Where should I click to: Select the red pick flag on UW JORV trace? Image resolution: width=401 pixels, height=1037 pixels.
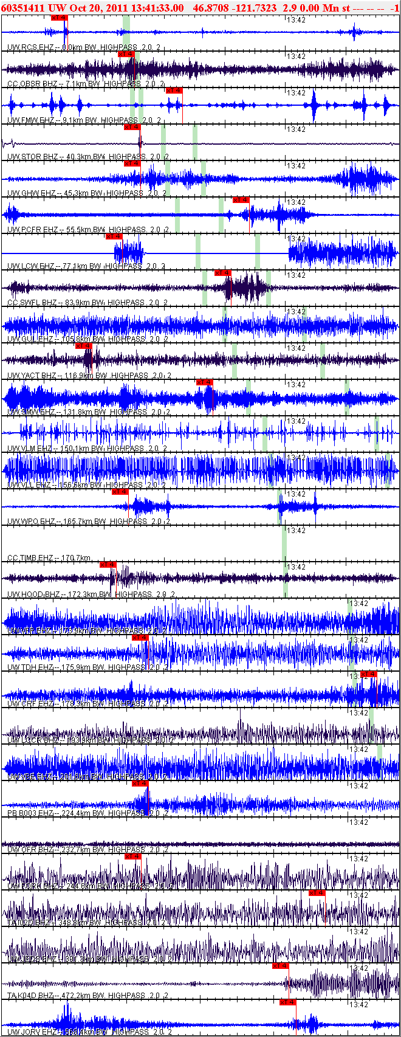click(287, 1002)
